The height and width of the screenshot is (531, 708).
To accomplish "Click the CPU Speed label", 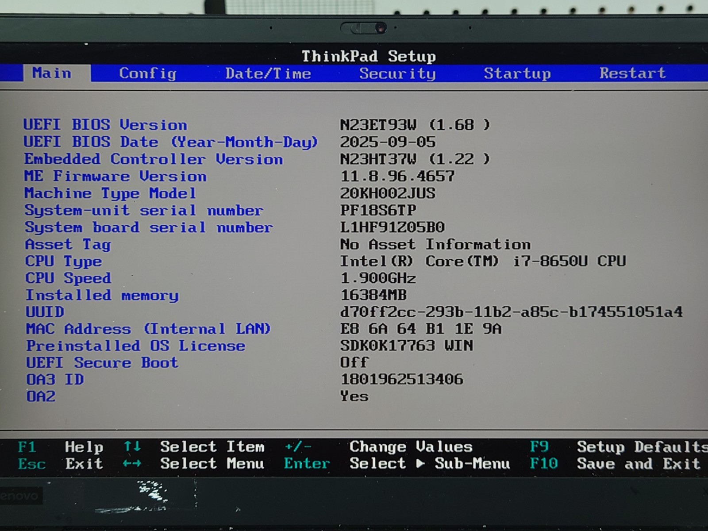I will pyautogui.click(x=68, y=278).
